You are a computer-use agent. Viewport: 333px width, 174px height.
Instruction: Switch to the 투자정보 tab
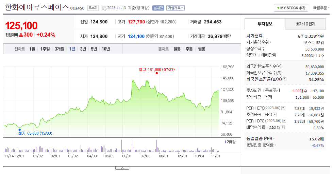265,24
